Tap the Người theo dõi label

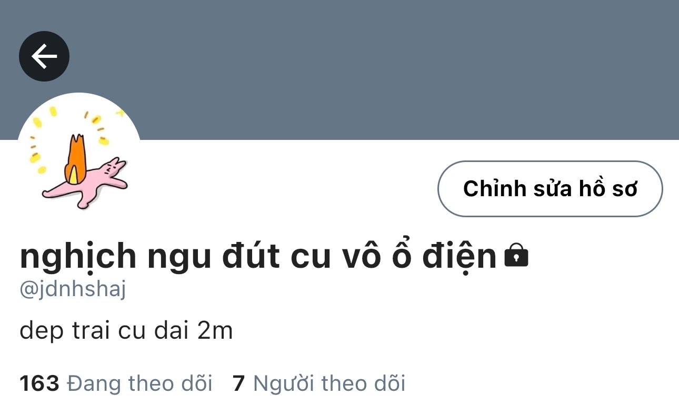(x=329, y=383)
